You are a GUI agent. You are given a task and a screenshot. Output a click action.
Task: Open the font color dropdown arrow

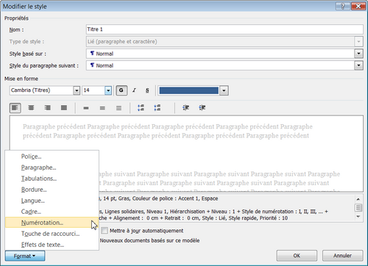(224, 90)
